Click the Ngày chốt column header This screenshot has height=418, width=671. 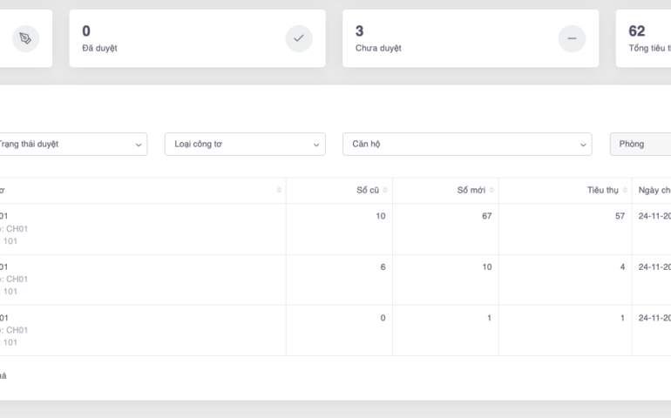(654, 191)
